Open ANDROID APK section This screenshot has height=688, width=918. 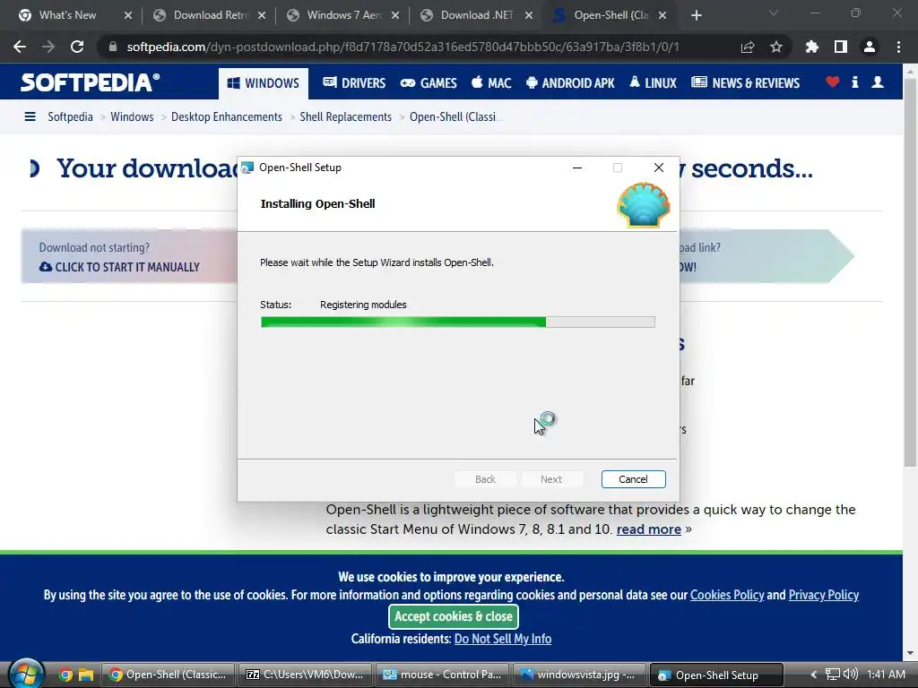pyautogui.click(x=570, y=83)
